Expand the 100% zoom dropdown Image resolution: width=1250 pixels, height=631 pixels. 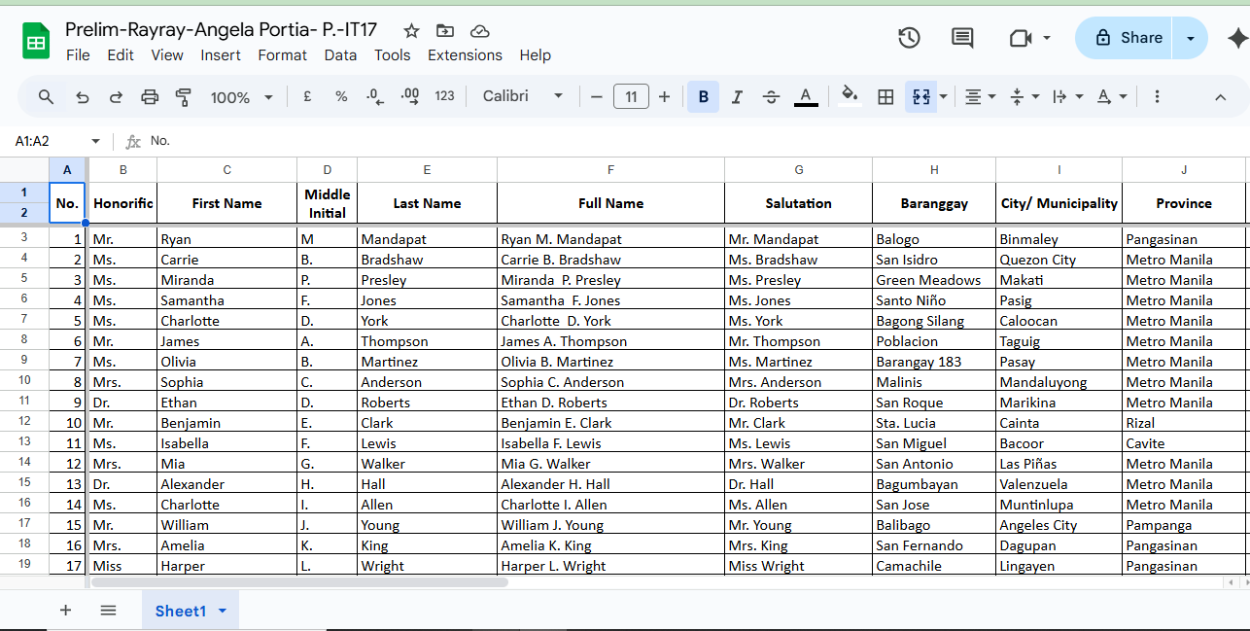(x=241, y=97)
